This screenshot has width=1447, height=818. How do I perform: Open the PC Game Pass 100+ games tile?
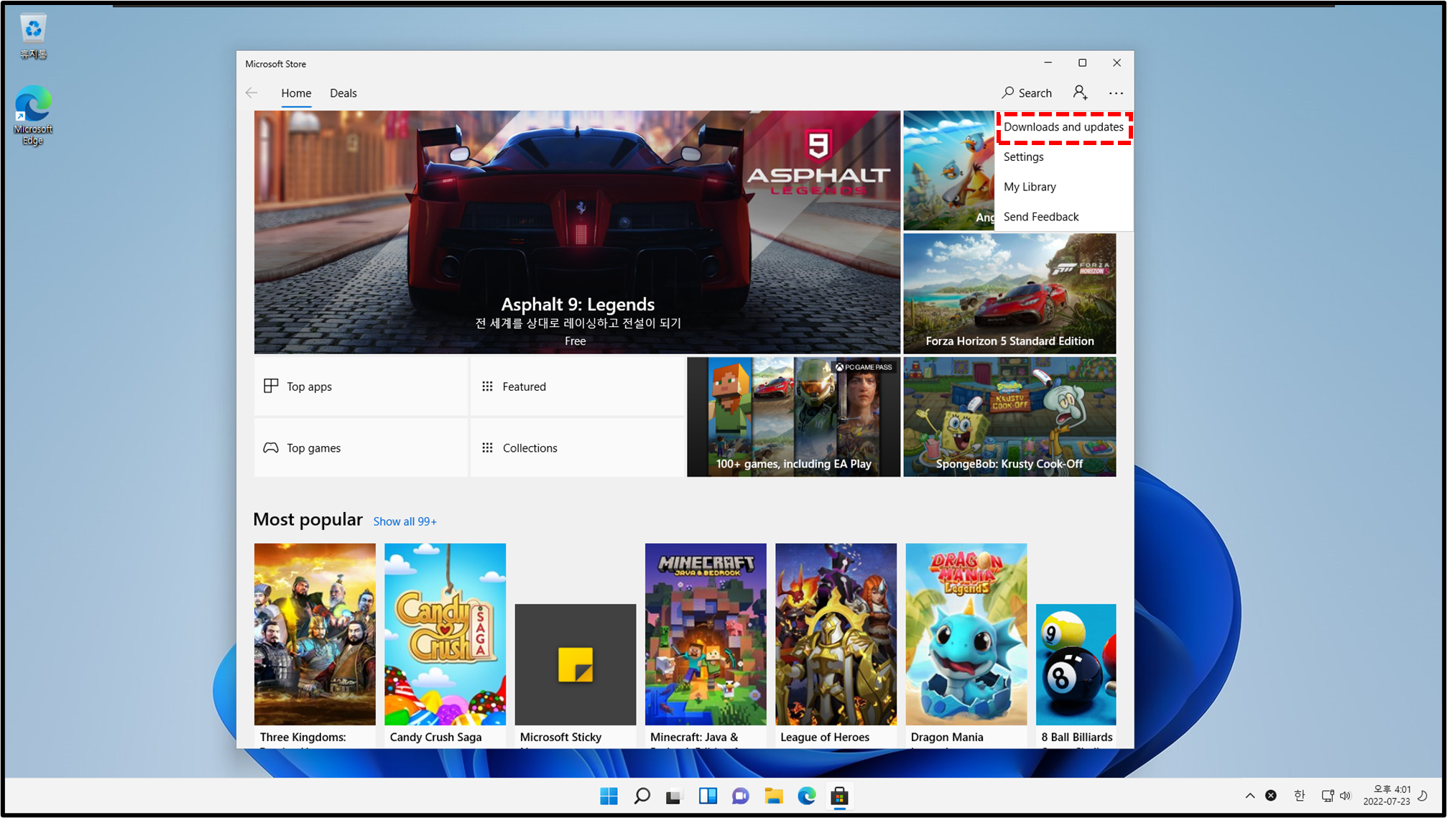pos(793,417)
